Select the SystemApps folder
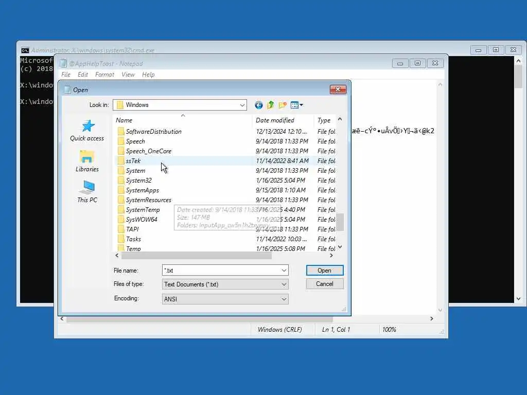The image size is (527, 395). 142,190
